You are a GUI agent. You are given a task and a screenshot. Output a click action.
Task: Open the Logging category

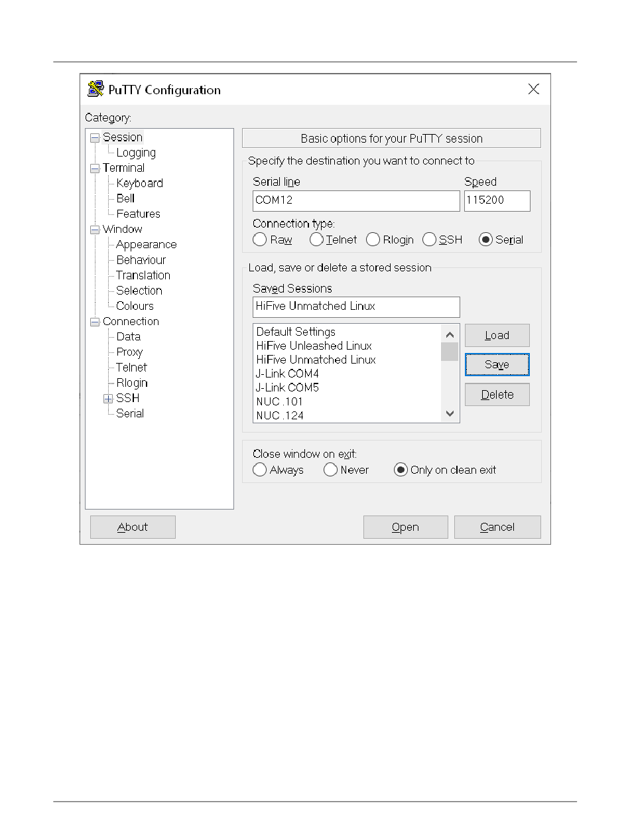pyautogui.click(x=136, y=153)
